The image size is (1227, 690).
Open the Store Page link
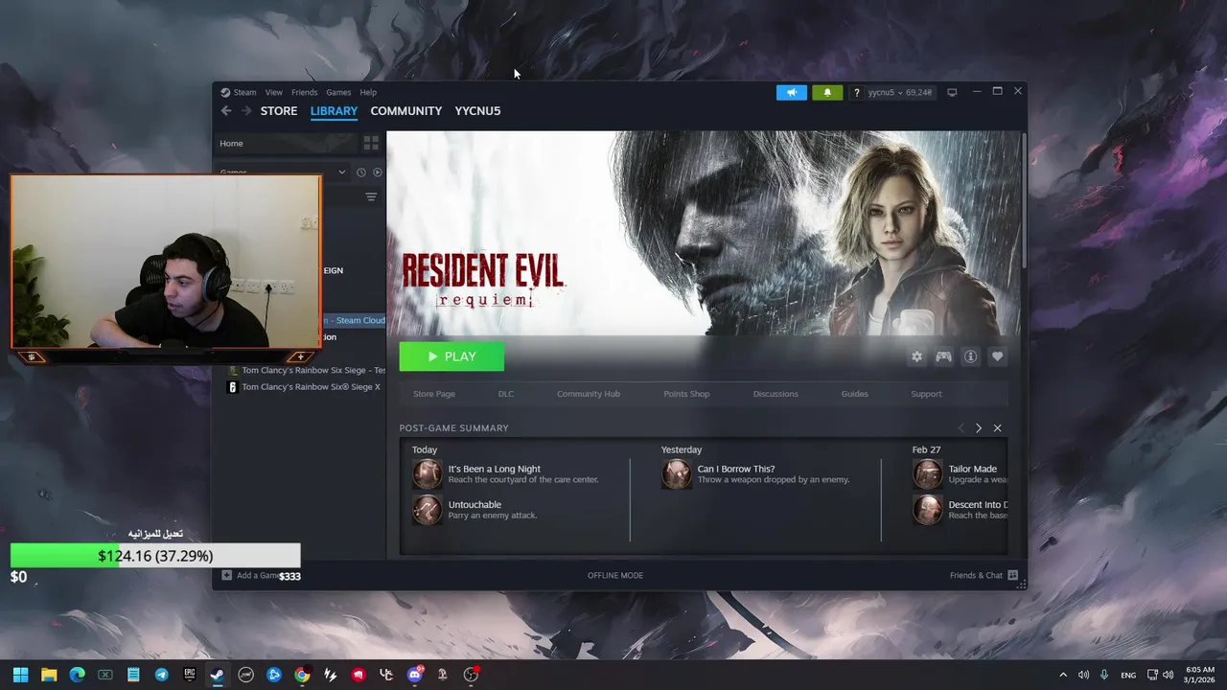[434, 394]
